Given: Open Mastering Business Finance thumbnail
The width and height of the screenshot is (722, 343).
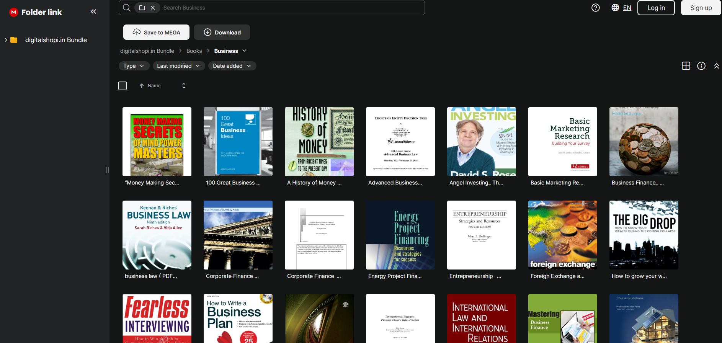Looking at the screenshot, I should [563, 318].
